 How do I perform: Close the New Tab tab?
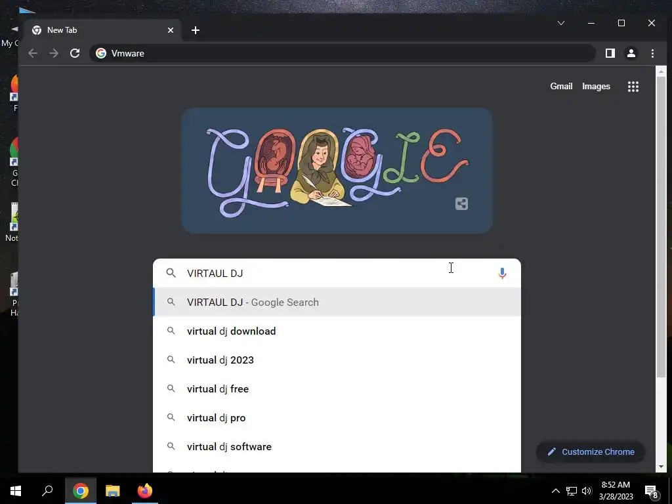(171, 30)
